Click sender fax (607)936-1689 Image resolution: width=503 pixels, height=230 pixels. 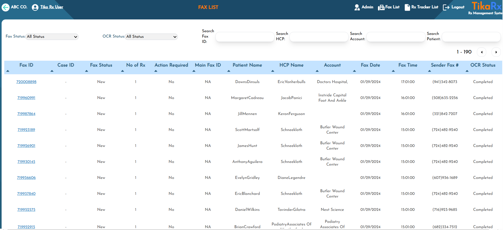(445, 178)
